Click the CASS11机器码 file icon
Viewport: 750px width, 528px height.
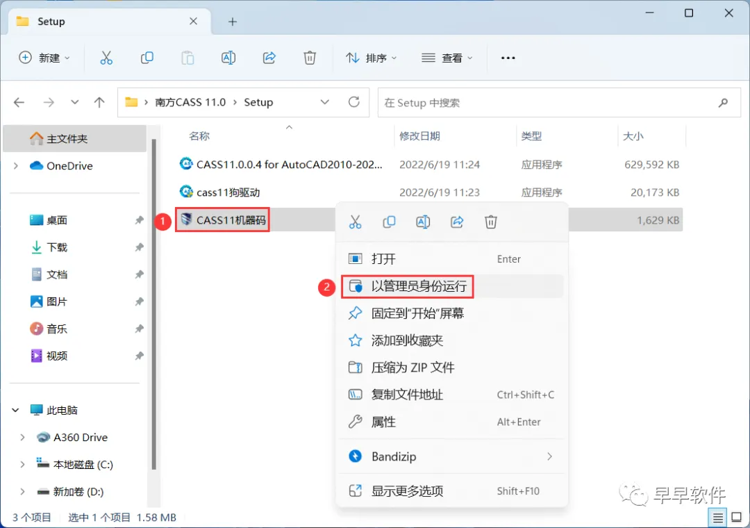pos(186,220)
